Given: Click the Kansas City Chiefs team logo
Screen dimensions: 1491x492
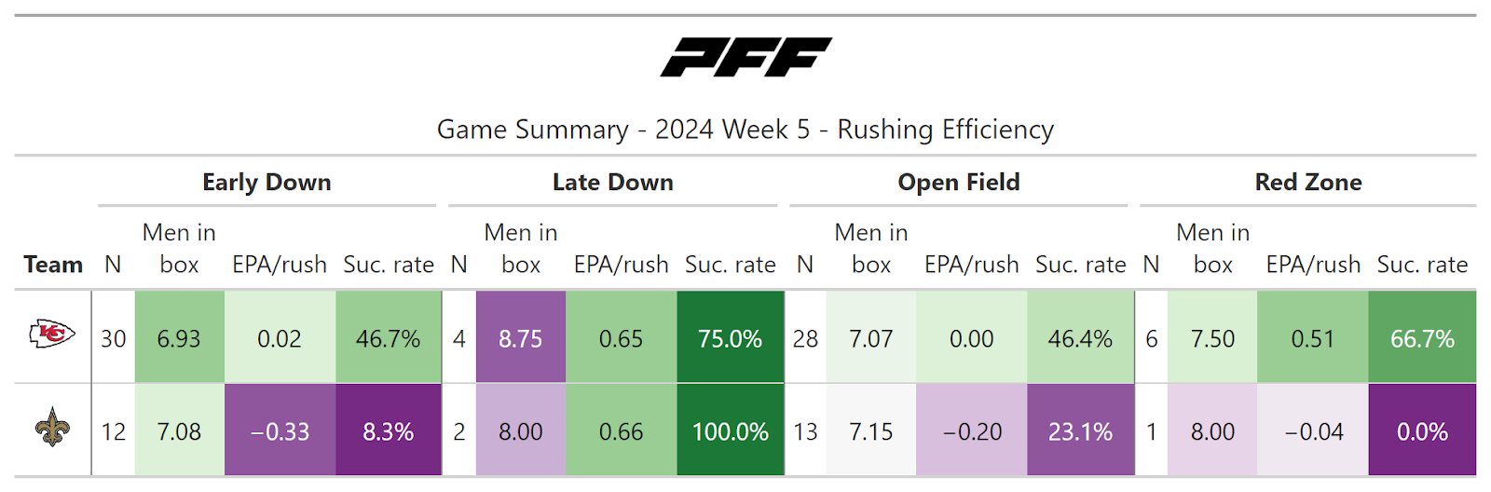Looking at the screenshot, I should [52, 334].
